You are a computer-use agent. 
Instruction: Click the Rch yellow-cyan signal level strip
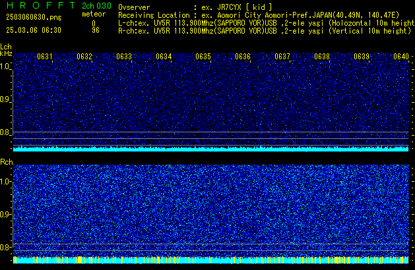[x=211, y=260]
